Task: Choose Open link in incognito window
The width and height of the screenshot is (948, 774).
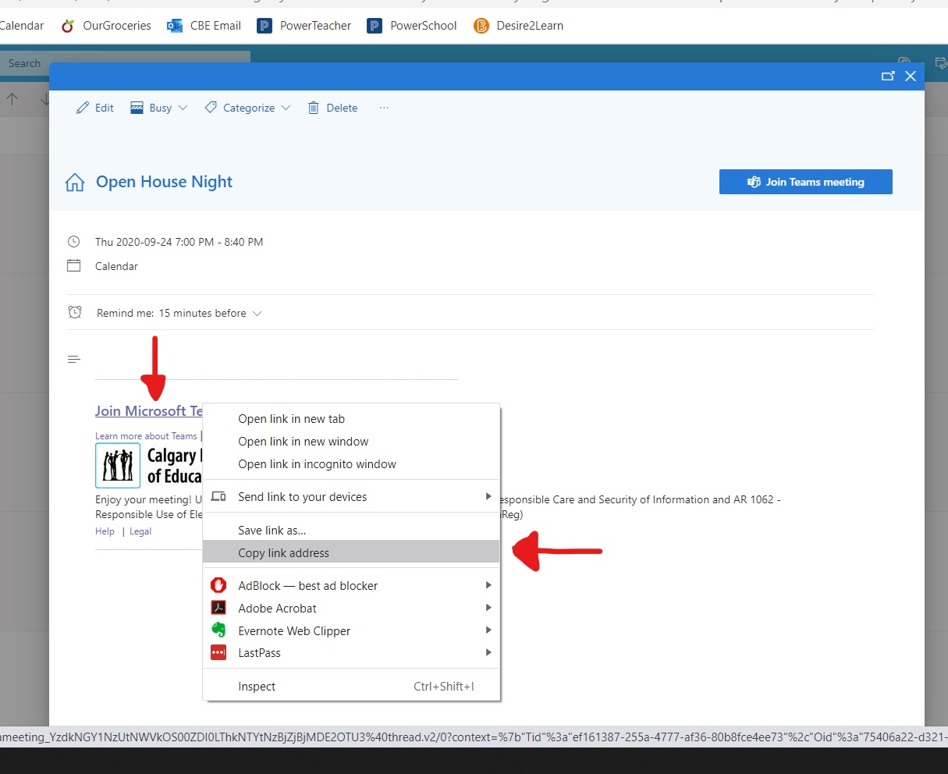Action: click(x=351, y=464)
